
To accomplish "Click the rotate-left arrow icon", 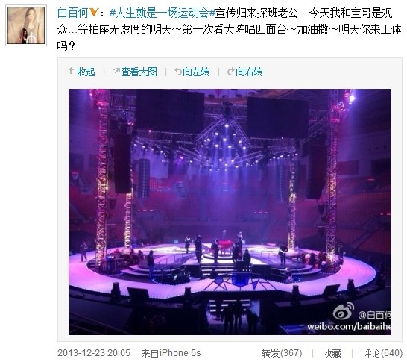I will (178, 72).
